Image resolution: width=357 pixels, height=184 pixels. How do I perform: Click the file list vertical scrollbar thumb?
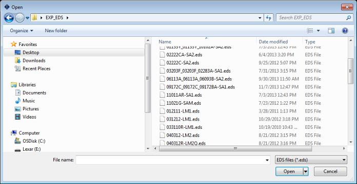pos(351,71)
